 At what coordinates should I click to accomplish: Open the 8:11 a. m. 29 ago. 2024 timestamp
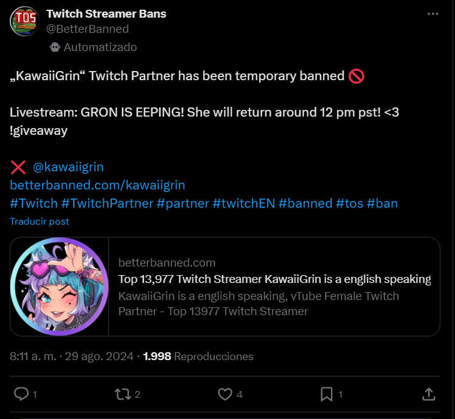pos(71,356)
